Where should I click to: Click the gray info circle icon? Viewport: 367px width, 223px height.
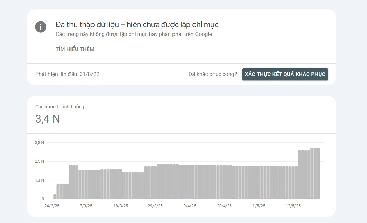click(41, 27)
